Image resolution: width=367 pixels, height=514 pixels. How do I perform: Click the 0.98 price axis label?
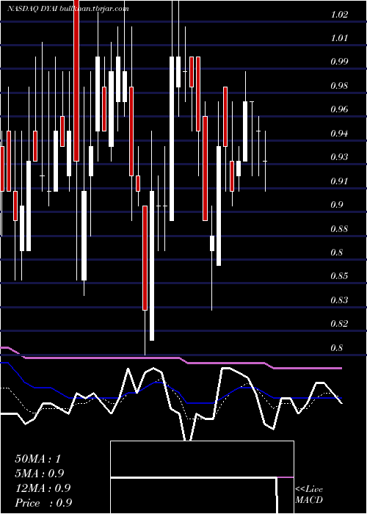339,86
